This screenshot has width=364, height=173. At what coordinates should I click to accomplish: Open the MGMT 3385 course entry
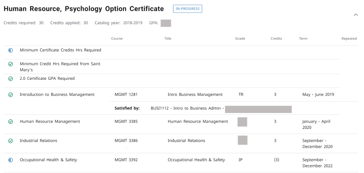point(126,122)
